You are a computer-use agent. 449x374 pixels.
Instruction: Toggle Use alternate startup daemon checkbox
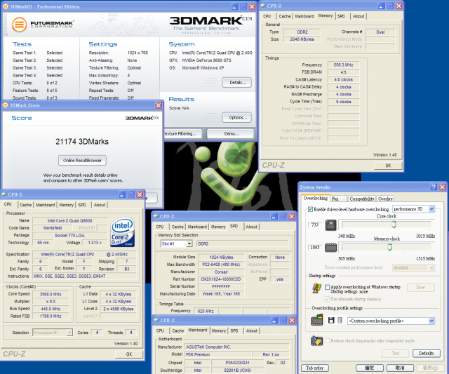tap(327, 299)
